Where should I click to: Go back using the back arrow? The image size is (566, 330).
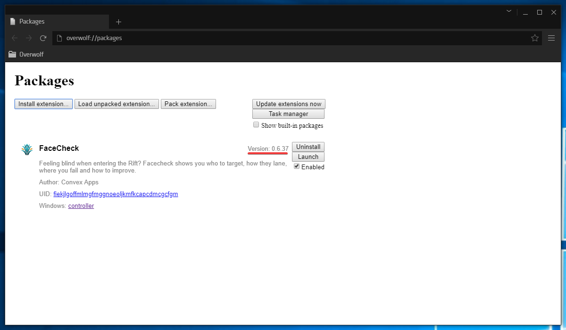pos(15,38)
